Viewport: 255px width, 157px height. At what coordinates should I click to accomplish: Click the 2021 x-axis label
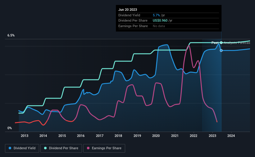tap(175, 136)
